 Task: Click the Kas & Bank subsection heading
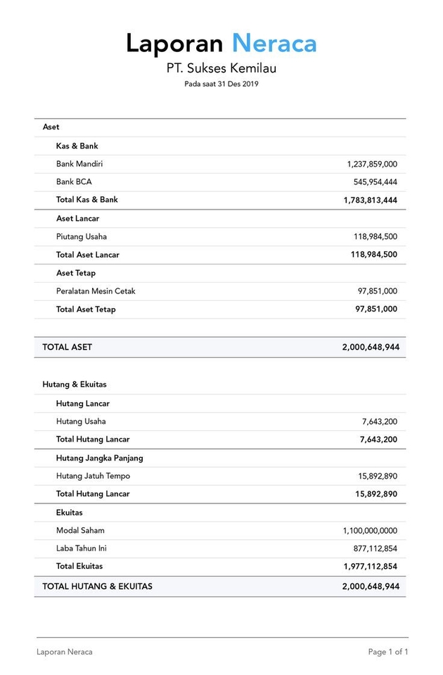coord(77,146)
